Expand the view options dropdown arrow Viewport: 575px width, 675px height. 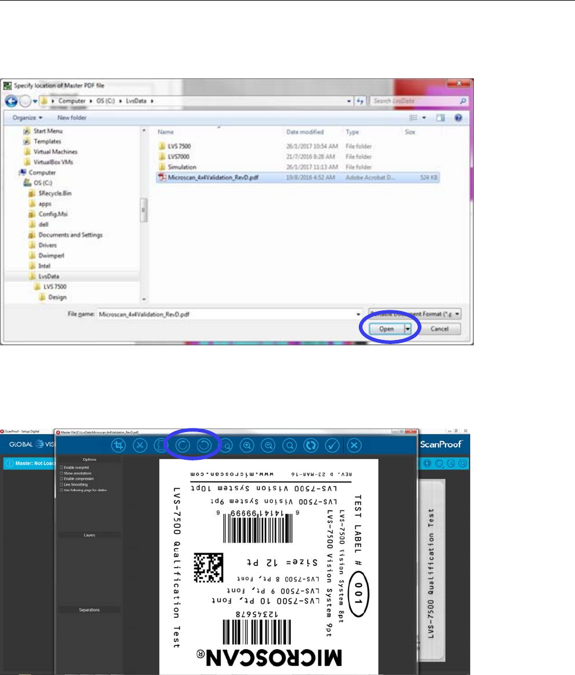(x=424, y=118)
